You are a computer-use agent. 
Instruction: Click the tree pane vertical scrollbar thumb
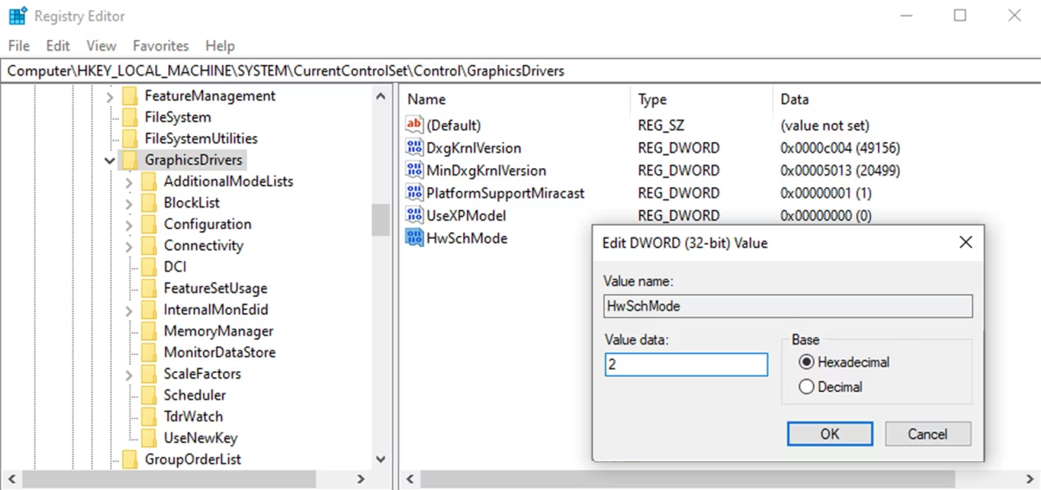coord(380,219)
